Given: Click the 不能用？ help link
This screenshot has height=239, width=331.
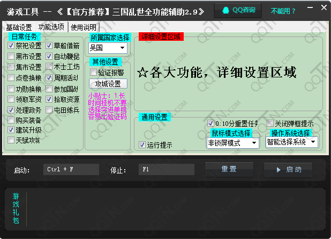Looking at the screenshot, I should click(284, 10).
